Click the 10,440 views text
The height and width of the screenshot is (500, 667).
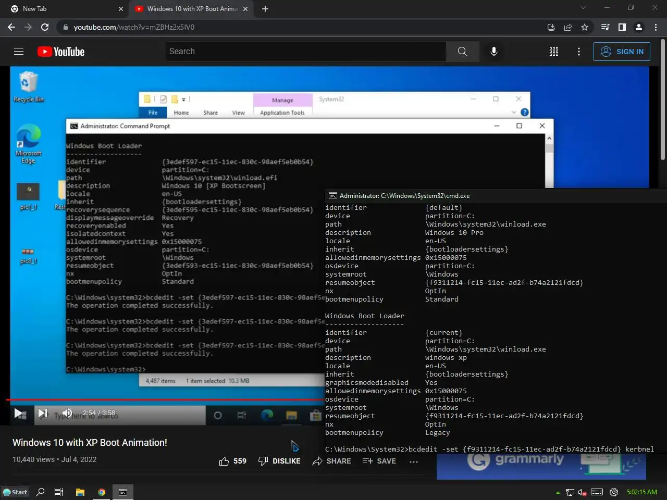coord(33,459)
